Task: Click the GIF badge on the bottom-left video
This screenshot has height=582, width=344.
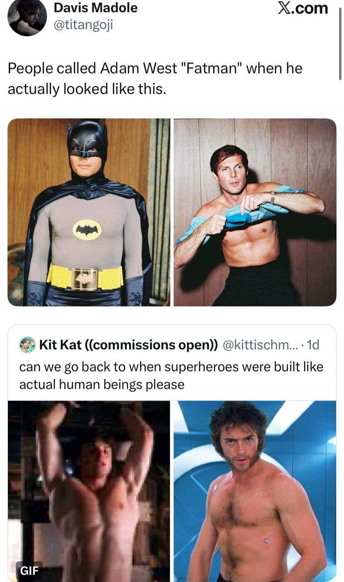Action: coord(29,571)
